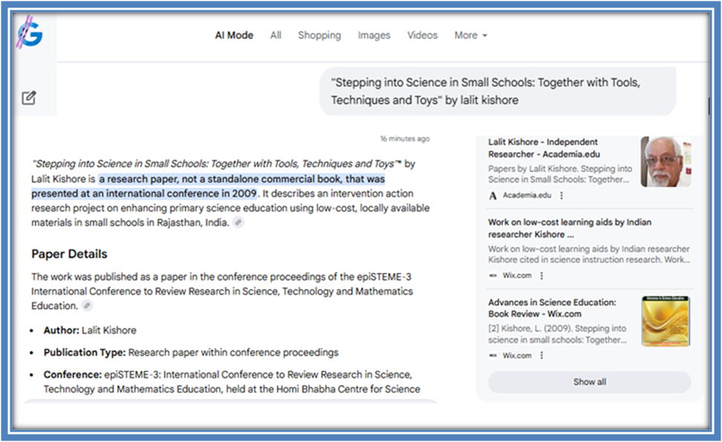Open the three-dot menu beside Academia.edu
This screenshot has width=722, height=442.
coord(562,196)
